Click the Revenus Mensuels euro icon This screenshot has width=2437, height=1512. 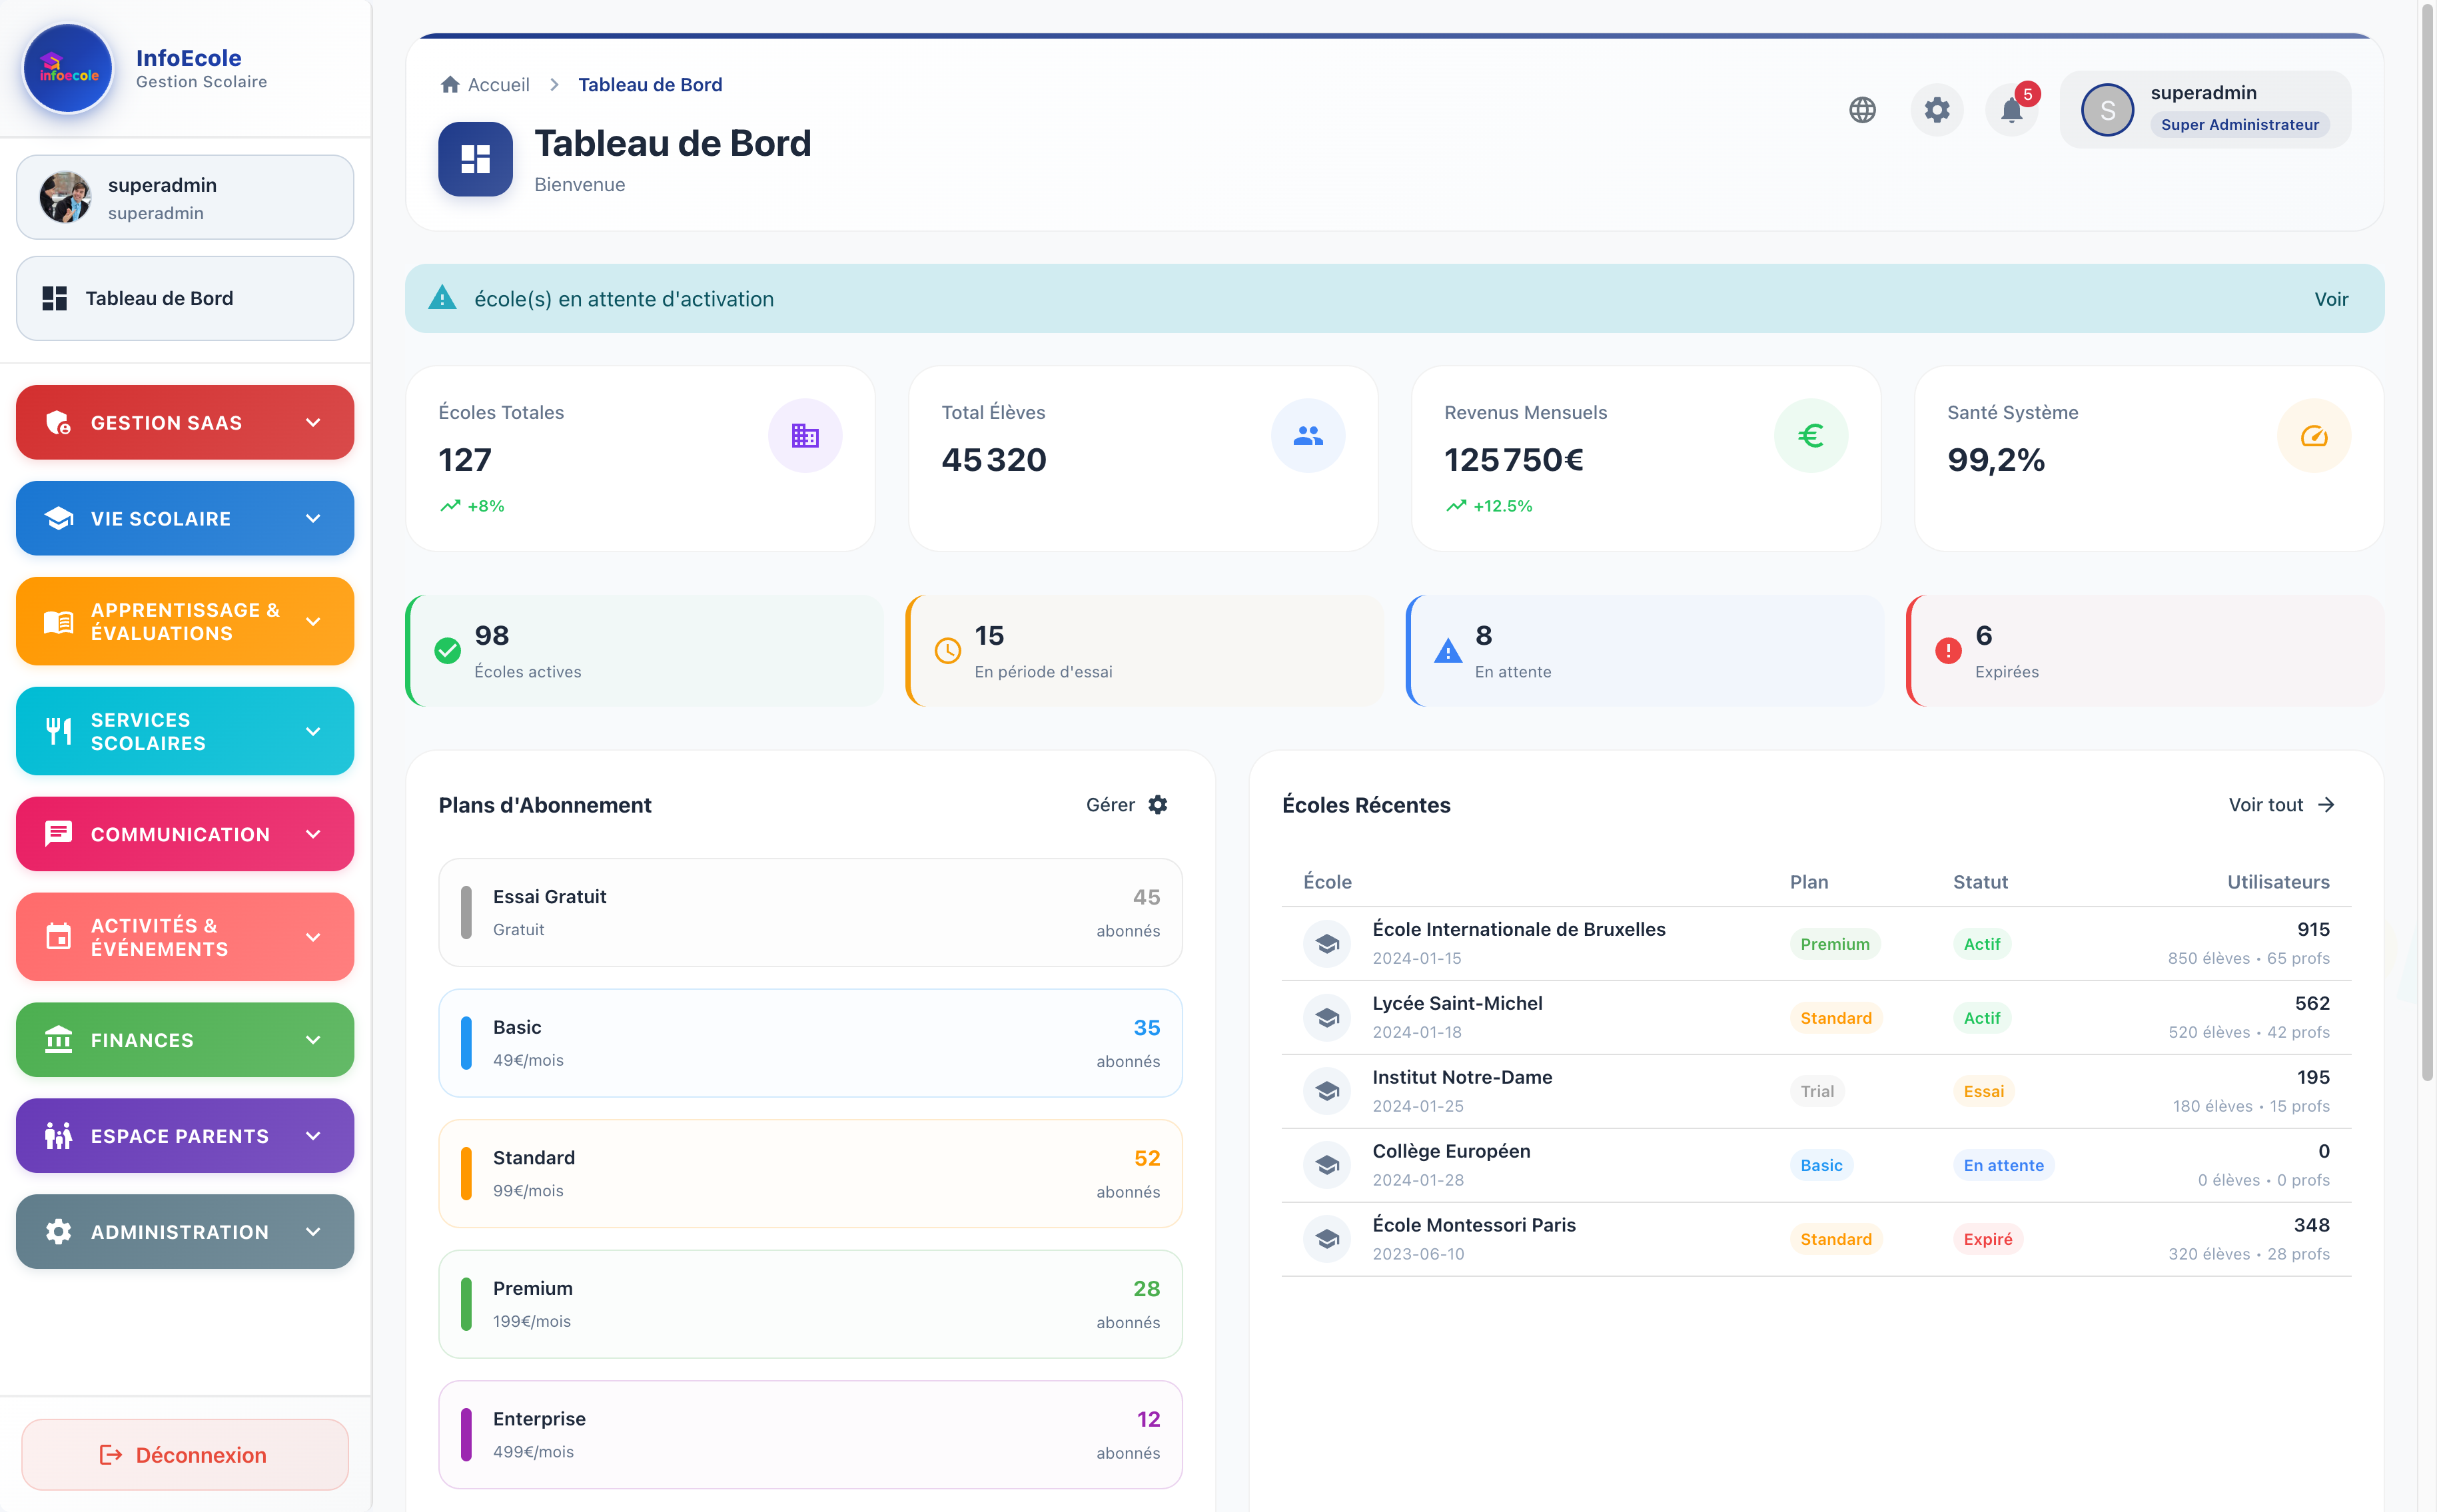point(1810,436)
